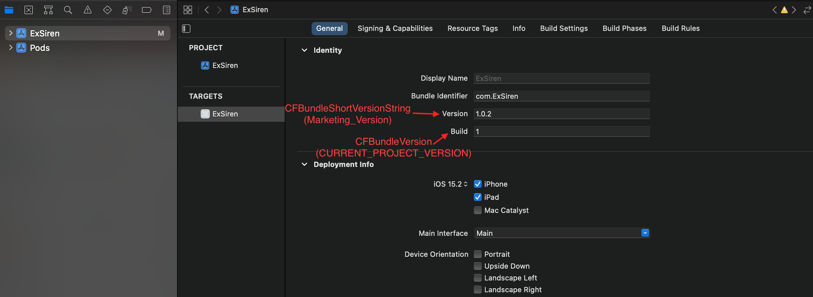Open the Info tab

pos(519,29)
